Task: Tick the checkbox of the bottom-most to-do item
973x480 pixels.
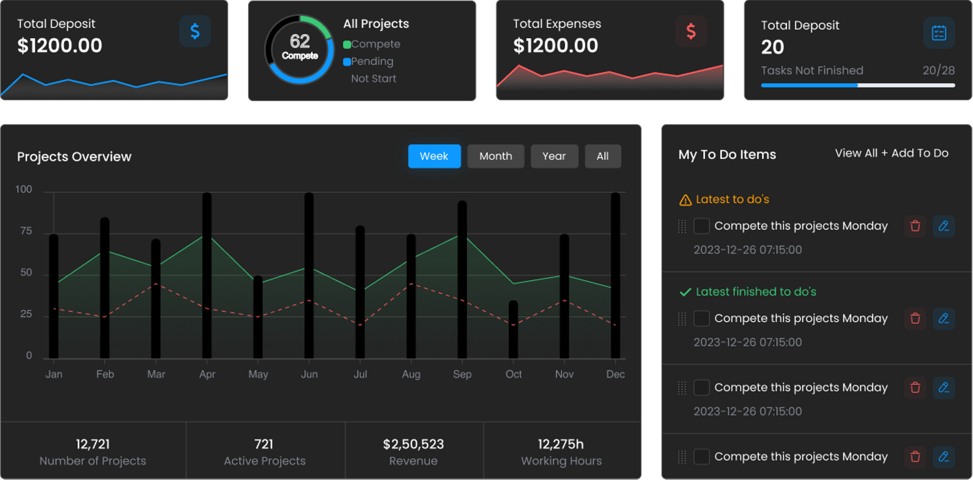Action: (701, 457)
